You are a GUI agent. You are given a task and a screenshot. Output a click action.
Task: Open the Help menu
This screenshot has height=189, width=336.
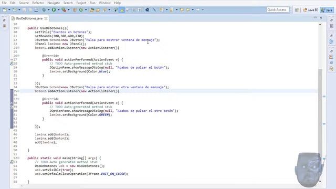pyautogui.click(x=117, y=3)
